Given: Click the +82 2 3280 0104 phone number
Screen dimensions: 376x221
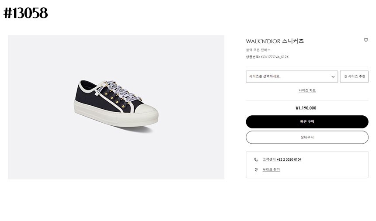Looking at the screenshot, I should coord(289,160).
